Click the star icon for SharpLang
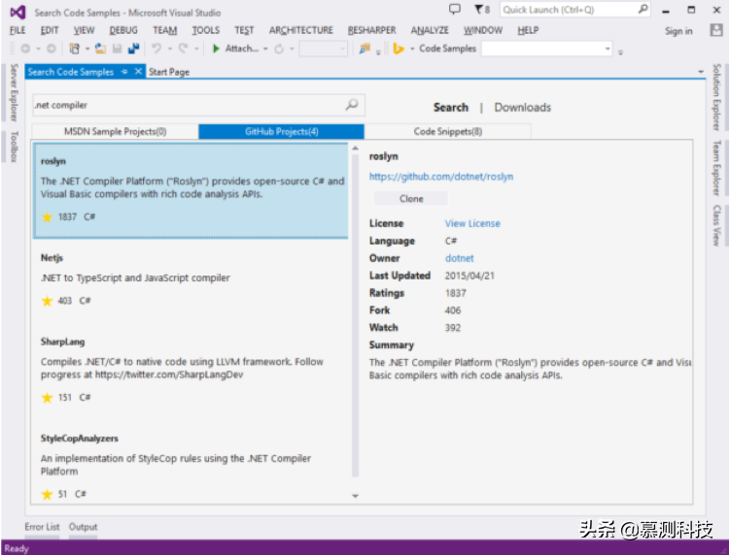 pyautogui.click(x=47, y=398)
